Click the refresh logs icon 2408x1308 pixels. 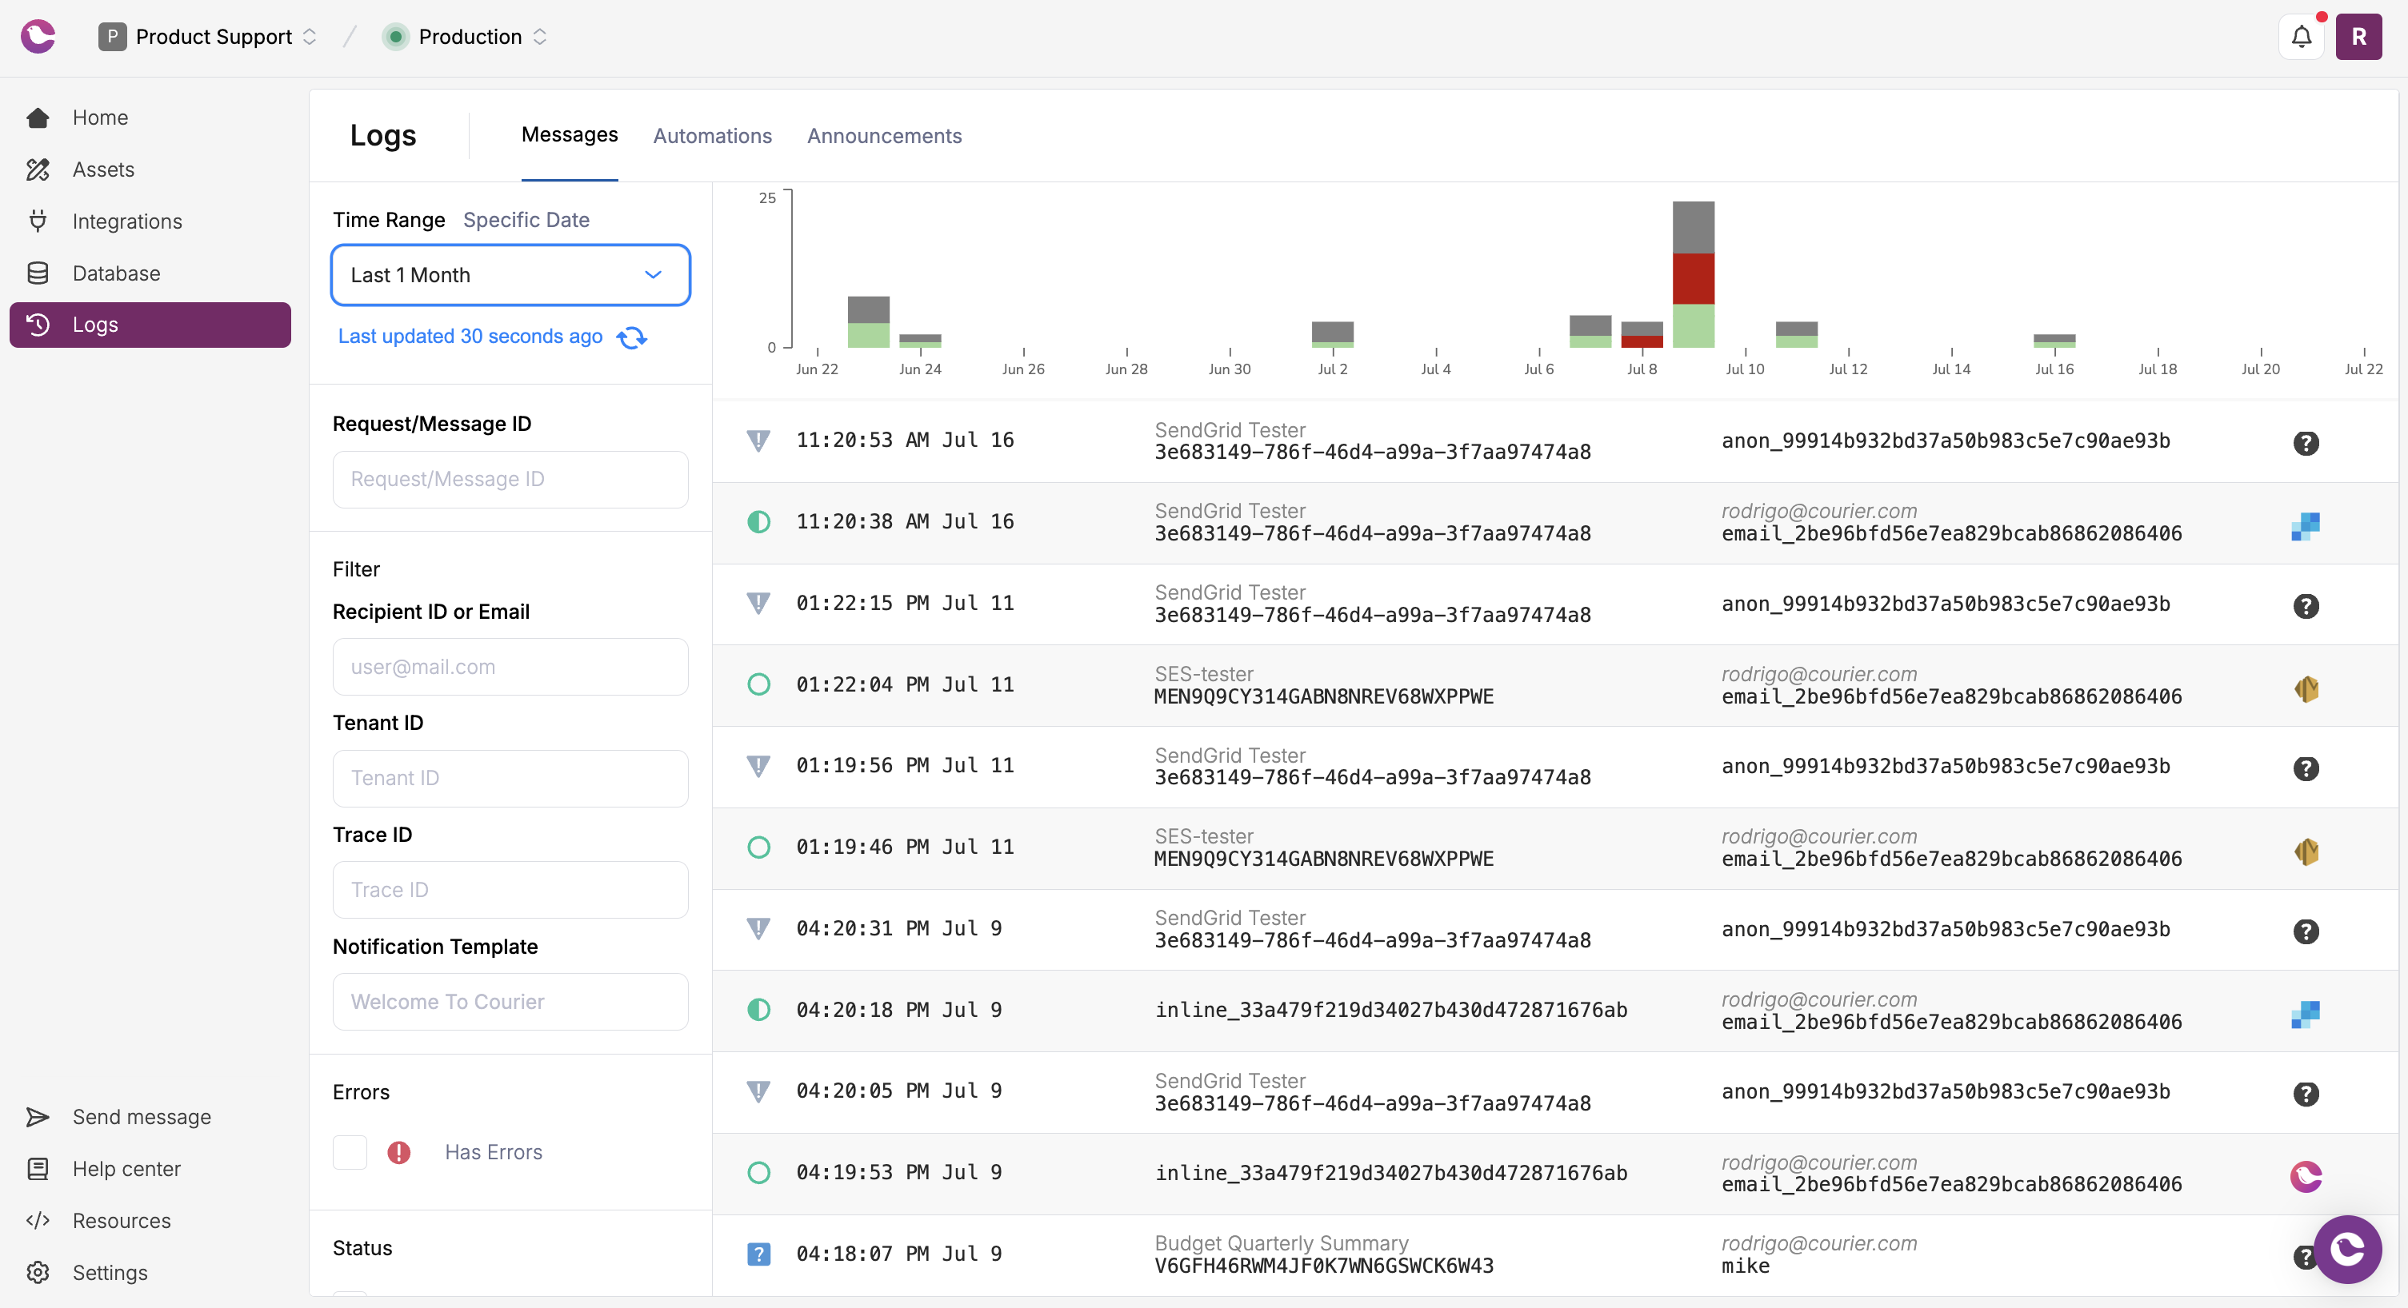[632, 337]
